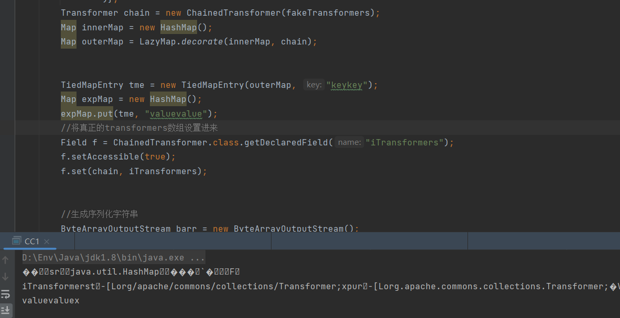Click 'new ChainedTransformer' constructor call

(223, 13)
